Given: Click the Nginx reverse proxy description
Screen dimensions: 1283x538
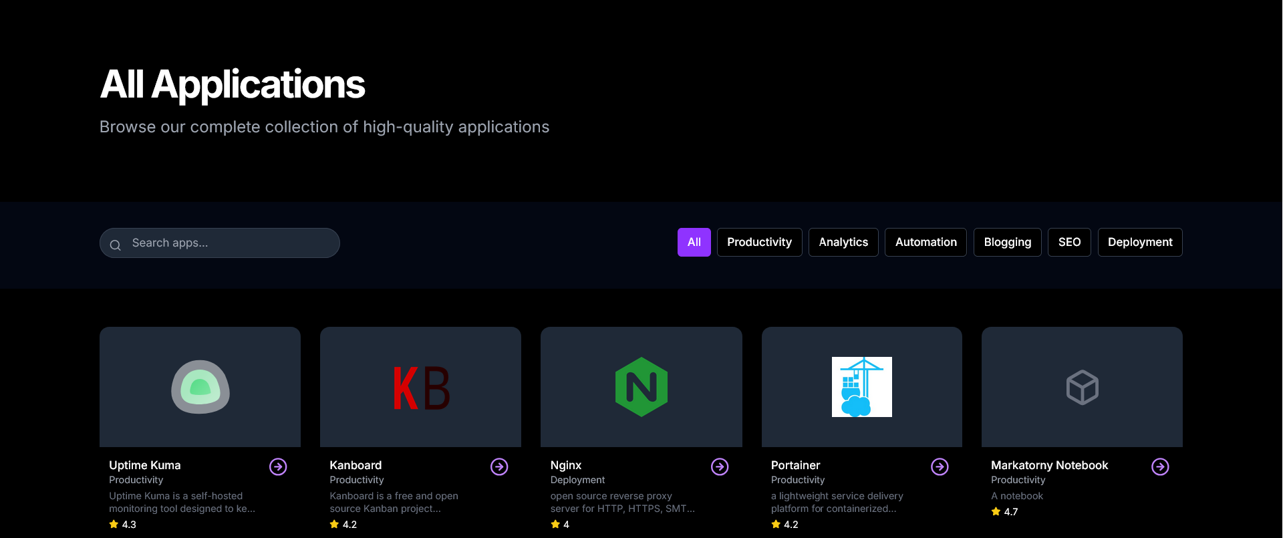Looking at the screenshot, I should tap(622, 502).
